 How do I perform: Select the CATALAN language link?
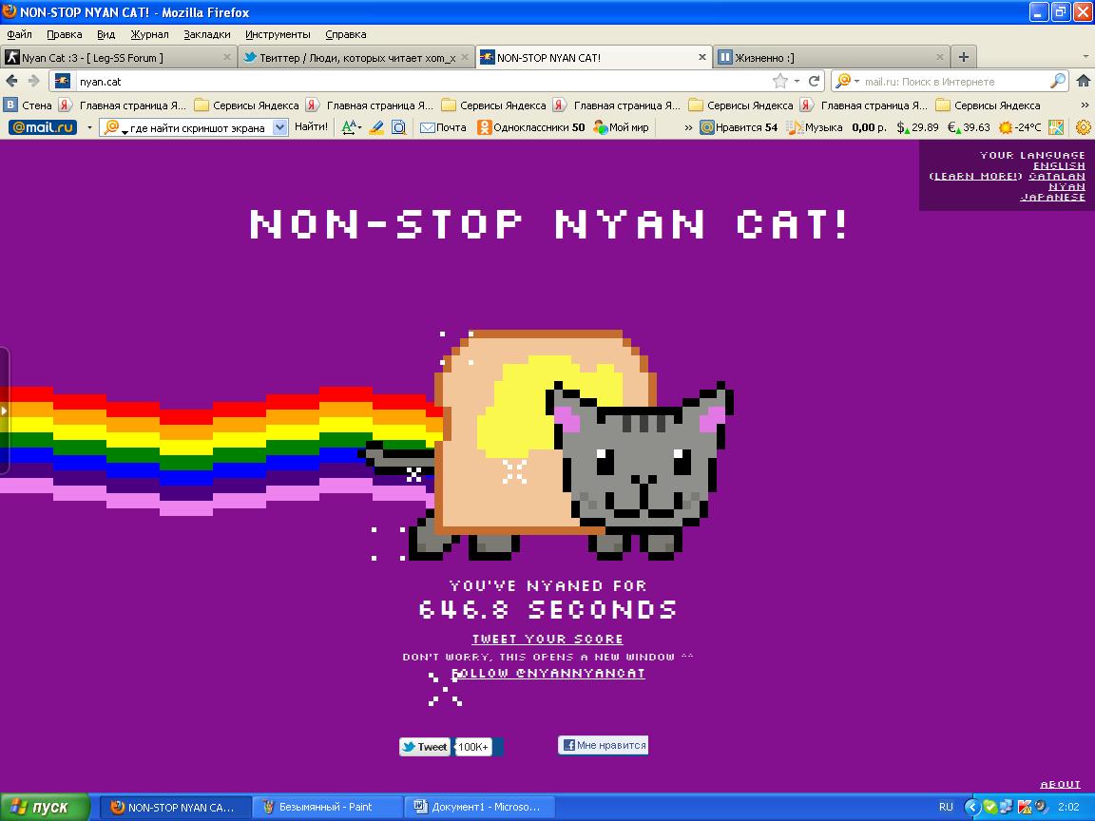(x=1057, y=176)
